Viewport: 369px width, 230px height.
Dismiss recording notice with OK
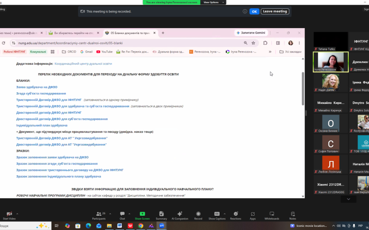coord(254,11)
